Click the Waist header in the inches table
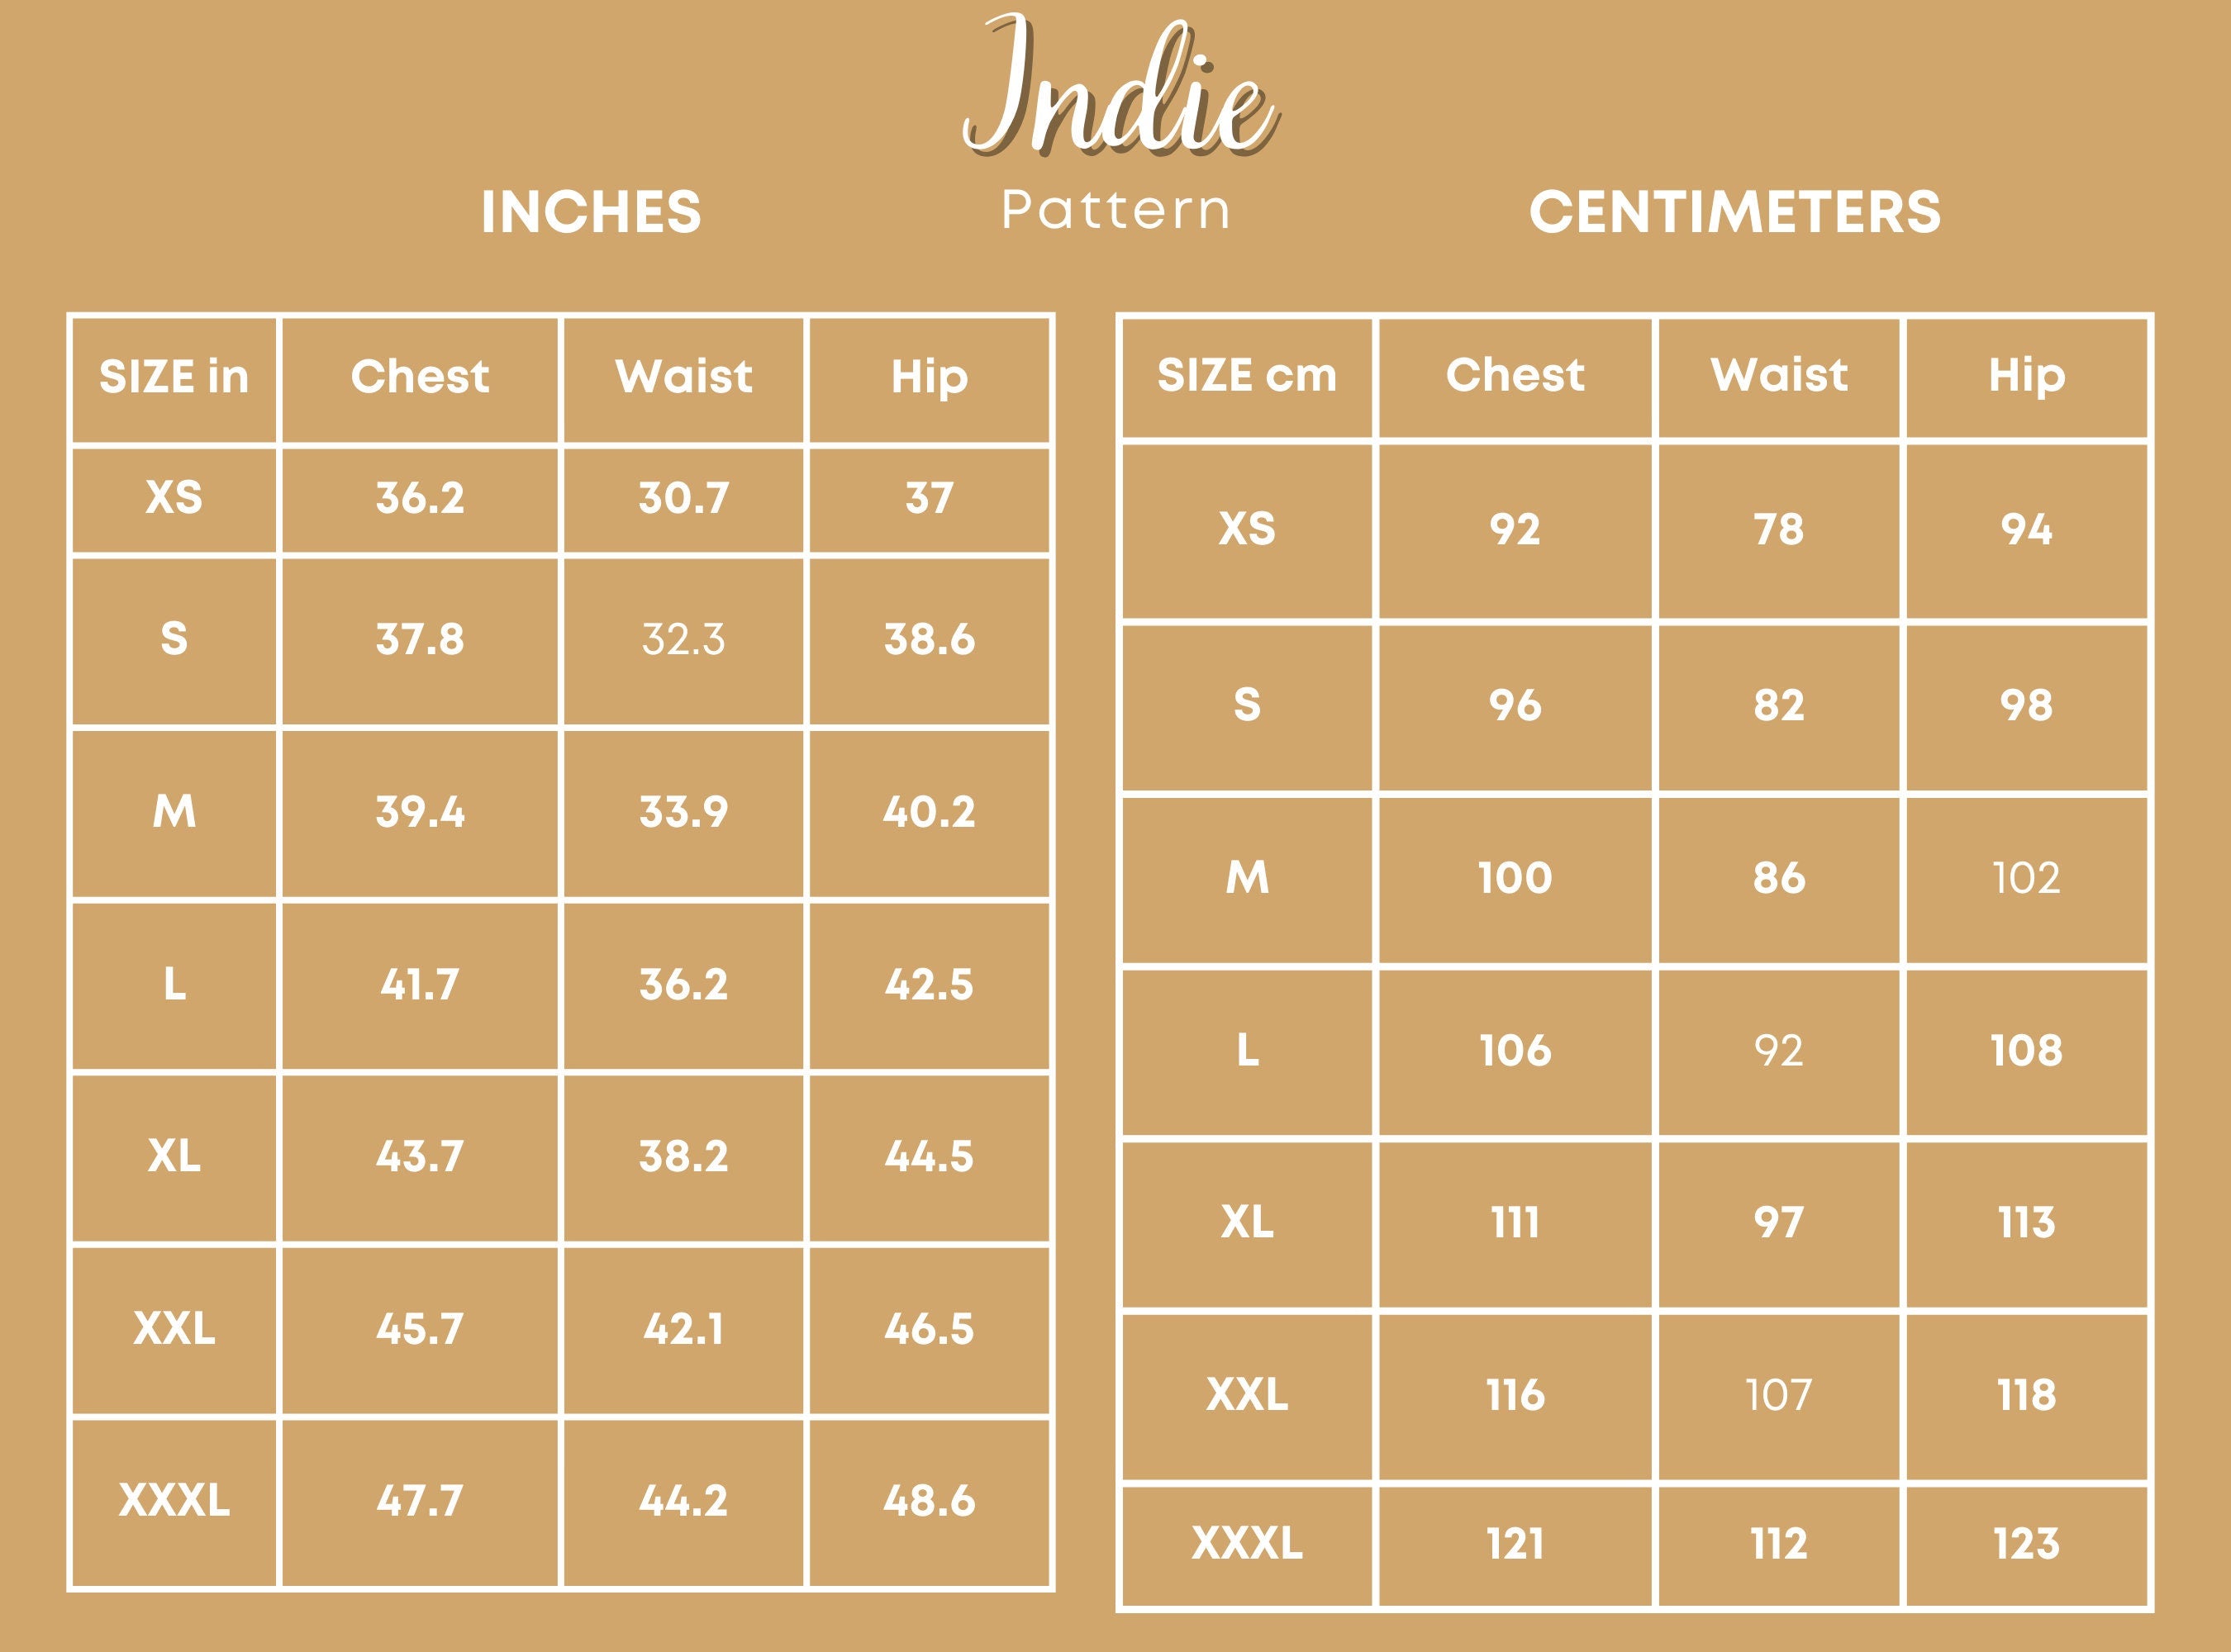Image resolution: width=2231 pixels, height=1652 pixels. (683, 377)
